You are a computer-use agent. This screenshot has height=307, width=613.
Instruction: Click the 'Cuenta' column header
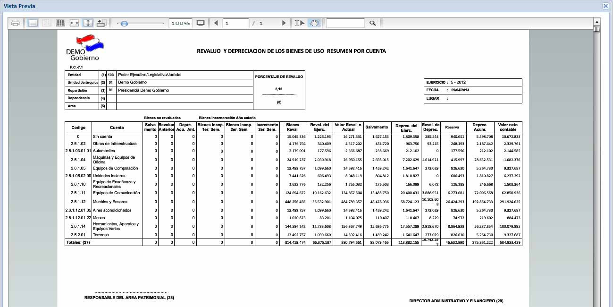[117, 128]
